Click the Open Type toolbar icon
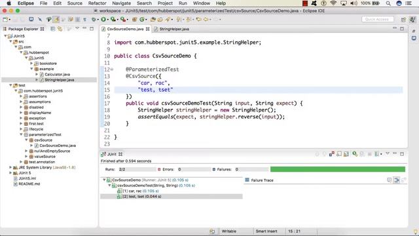419x236 pixels. click(153, 19)
